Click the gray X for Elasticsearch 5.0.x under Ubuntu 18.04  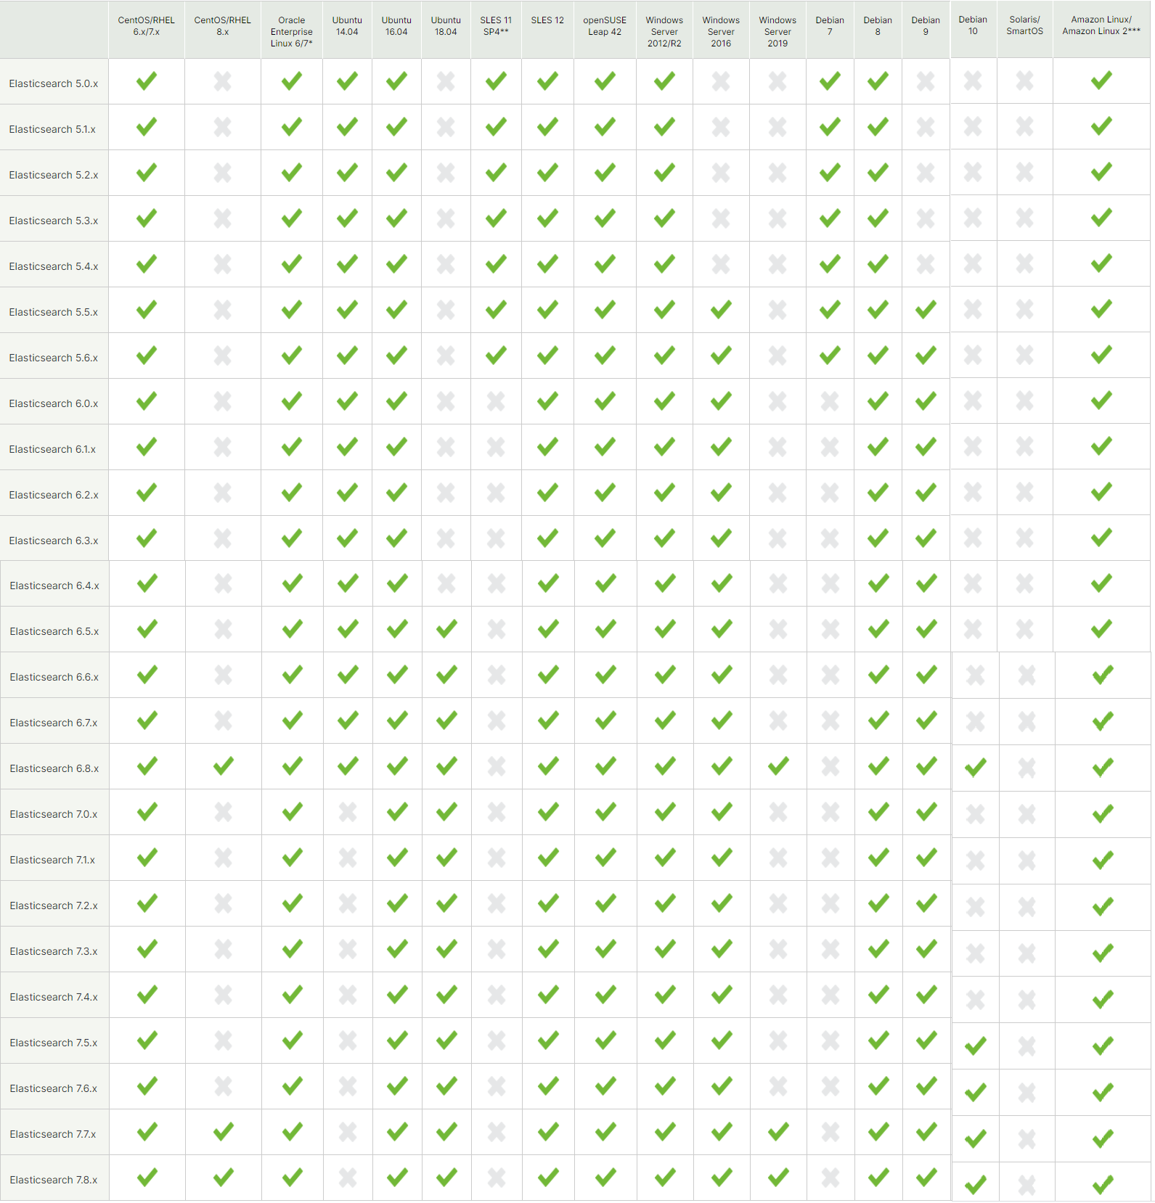(x=446, y=81)
